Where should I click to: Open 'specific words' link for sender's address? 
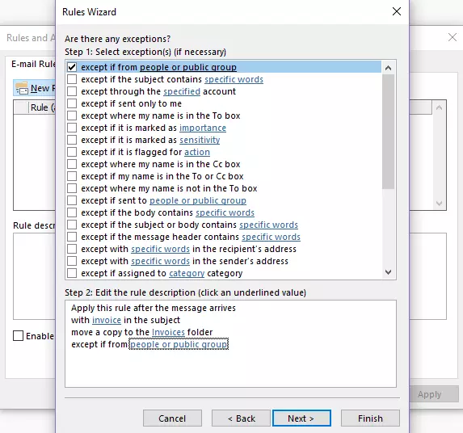point(160,261)
